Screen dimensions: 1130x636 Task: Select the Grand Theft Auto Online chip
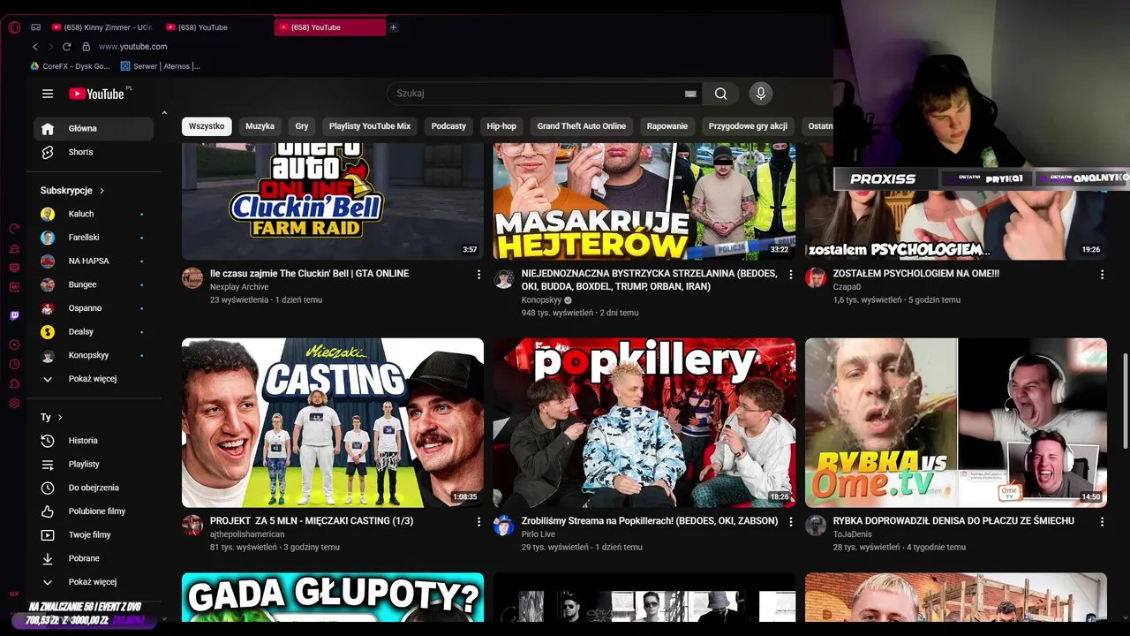tap(582, 126)
